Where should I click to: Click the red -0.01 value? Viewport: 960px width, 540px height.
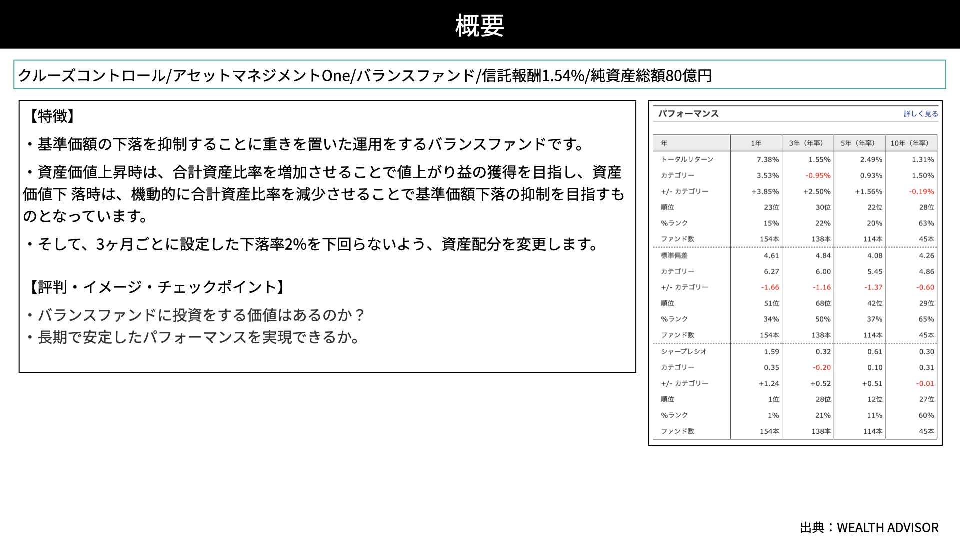coord(925,384)
